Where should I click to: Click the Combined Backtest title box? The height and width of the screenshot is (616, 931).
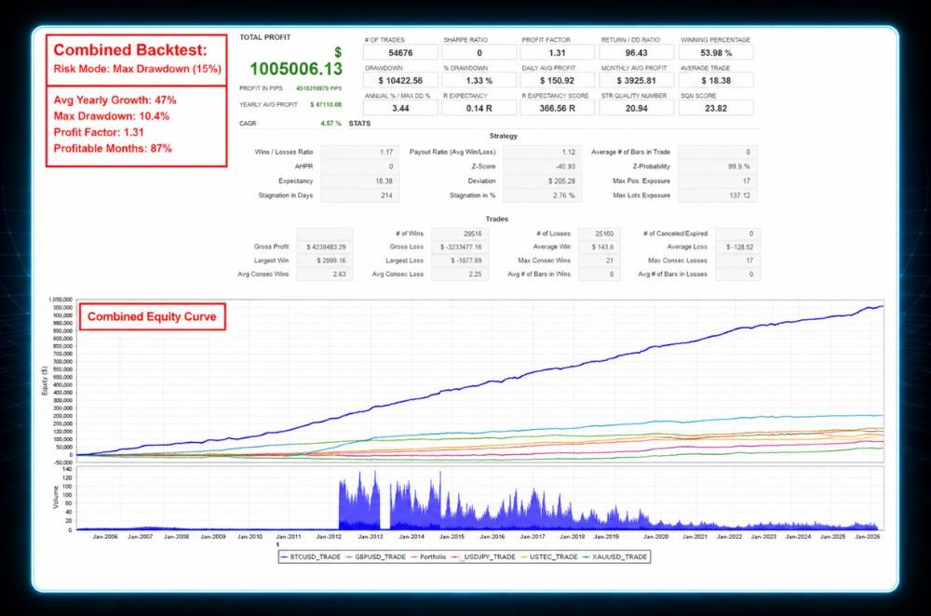[x=137, y=59]
